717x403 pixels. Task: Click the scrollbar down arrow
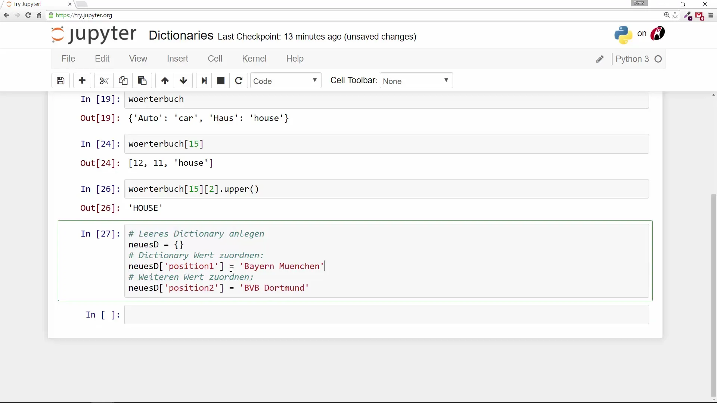pos(714,400)
